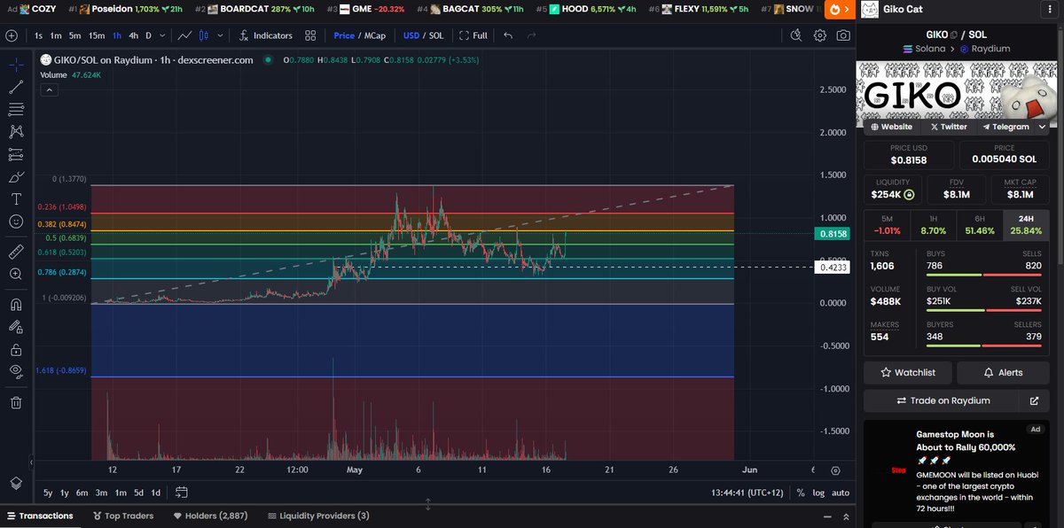Open the go to date calendar icon
The width and height of the screenshot is (1064, 528).
pyautogui.click(x=181, y=493)
